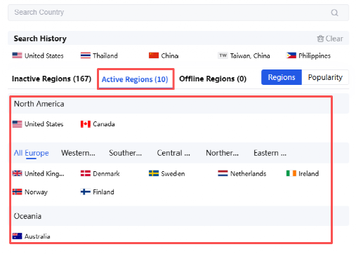Click the Ireland flag icon
Image resolution: width=356 pixels, height=254 pixels.
click(291, 173)
